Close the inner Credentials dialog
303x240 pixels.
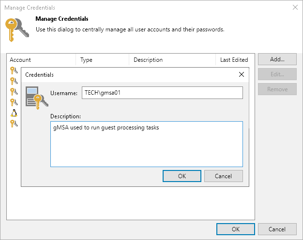[242, 75]
